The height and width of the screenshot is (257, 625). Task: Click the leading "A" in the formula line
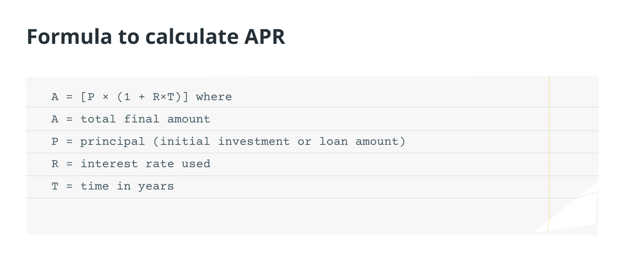pos(55,97)
